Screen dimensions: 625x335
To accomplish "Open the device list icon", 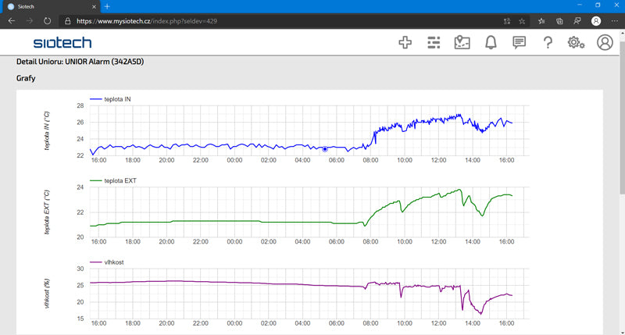I will point(434,42).
